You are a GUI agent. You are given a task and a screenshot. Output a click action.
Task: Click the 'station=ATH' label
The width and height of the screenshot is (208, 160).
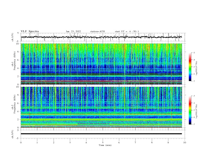(x=97, y=31)
